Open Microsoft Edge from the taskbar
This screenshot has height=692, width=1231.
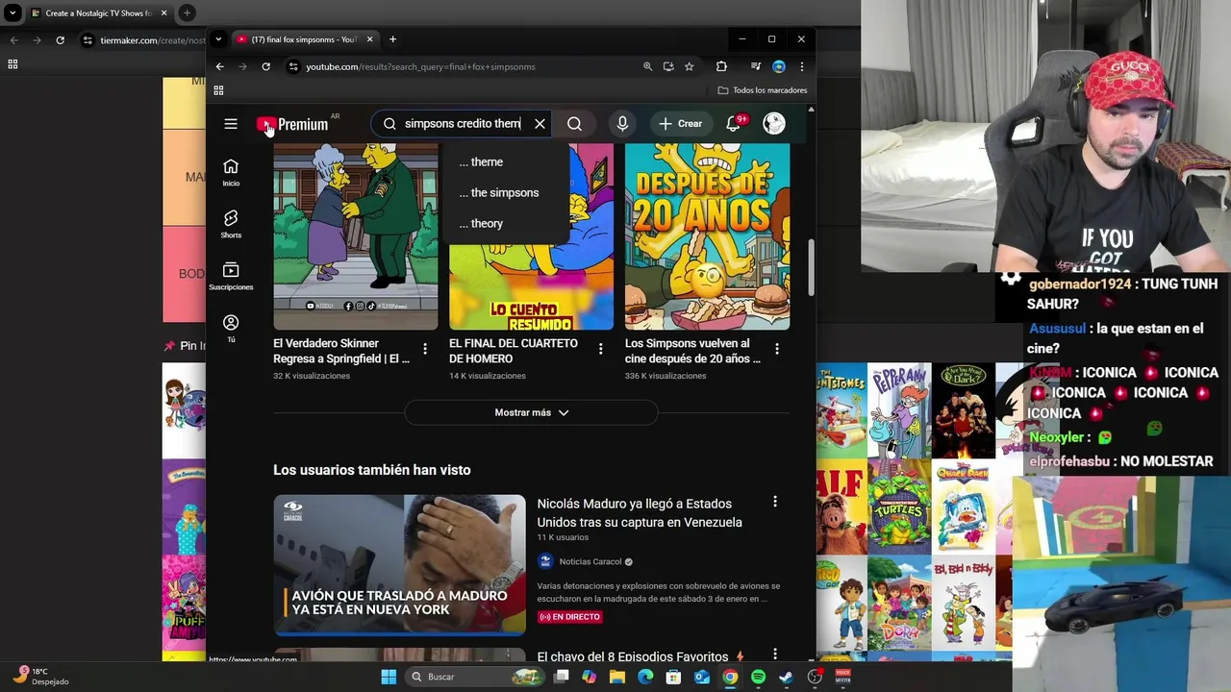(x=645, y=677)
